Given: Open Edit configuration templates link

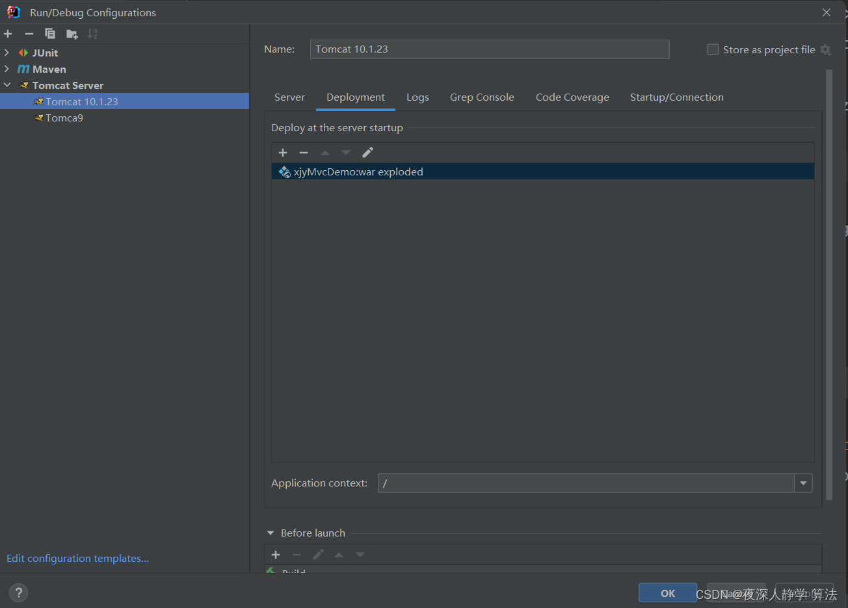Looking at the screenshot, I should [77, 559].
